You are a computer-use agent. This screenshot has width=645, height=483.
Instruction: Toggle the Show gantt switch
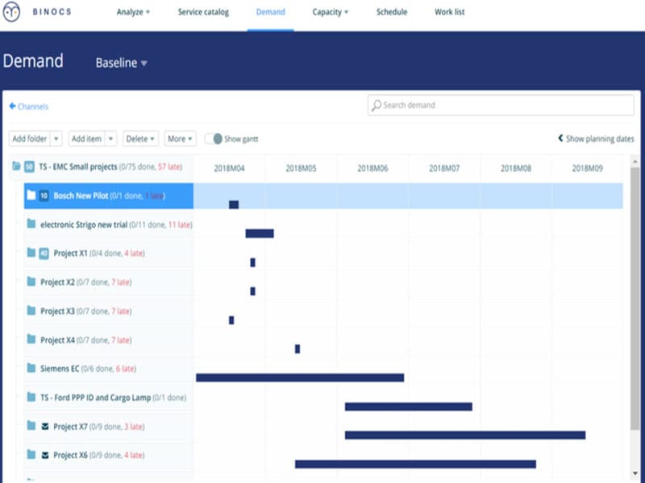pos(214,138)
